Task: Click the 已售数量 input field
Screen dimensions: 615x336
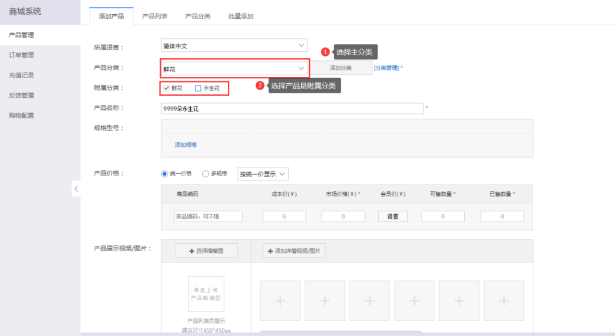Action: 502,216
